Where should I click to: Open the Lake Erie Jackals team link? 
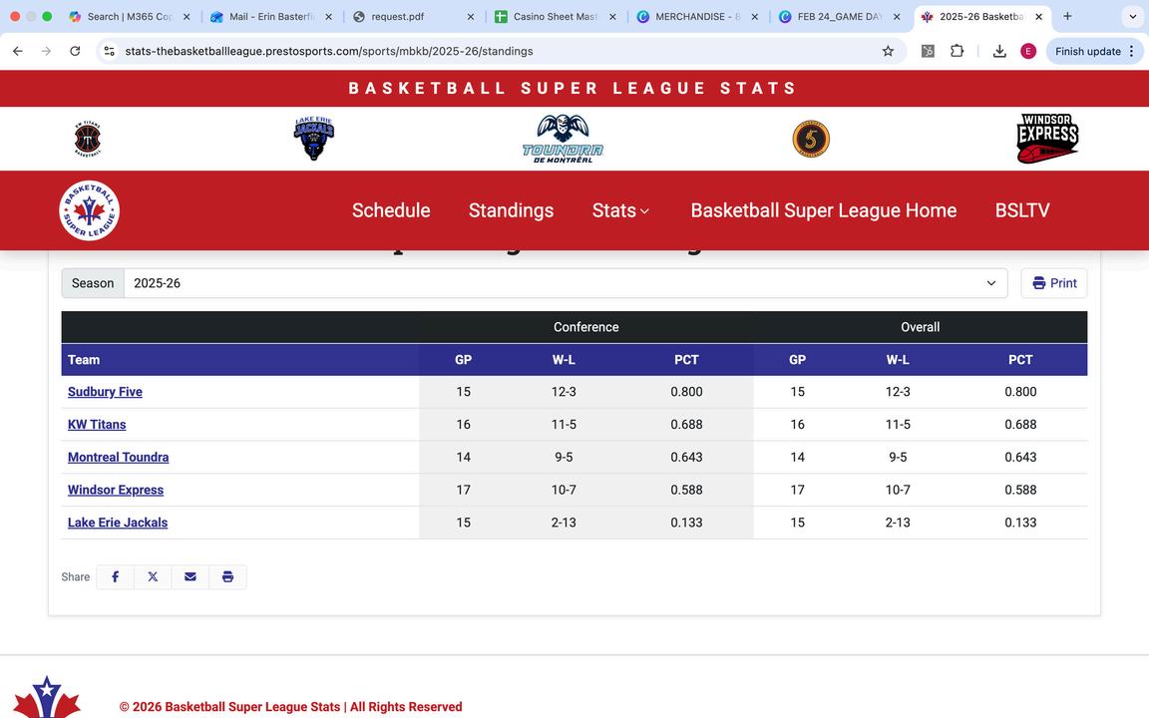tap(118, 523)
